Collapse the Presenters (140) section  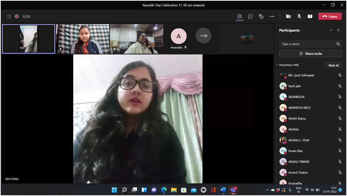(x=277, y=65)
